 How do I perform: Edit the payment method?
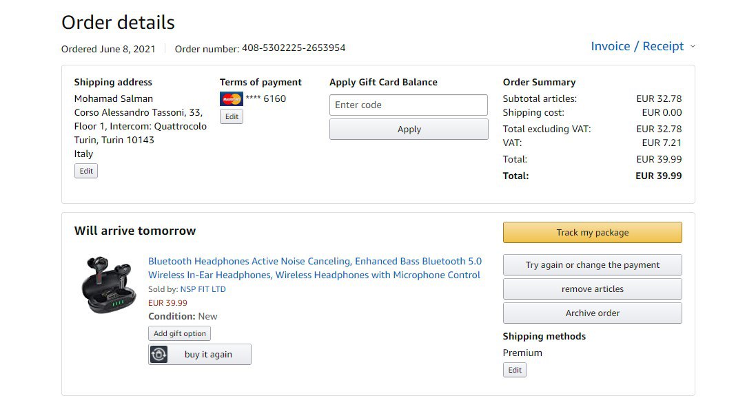pyautogui.click(x=232, y=116)
